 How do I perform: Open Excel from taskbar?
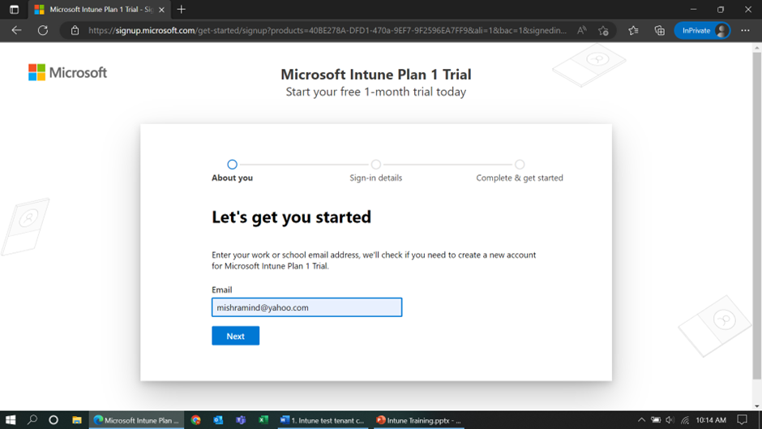(x=263, y=420)
